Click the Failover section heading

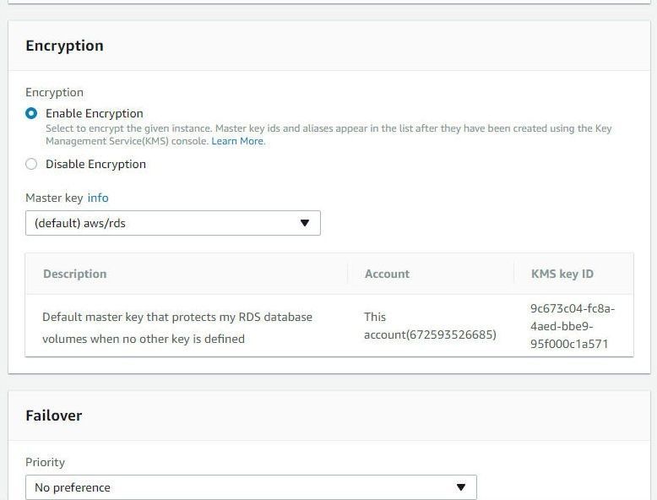point(54,416)
